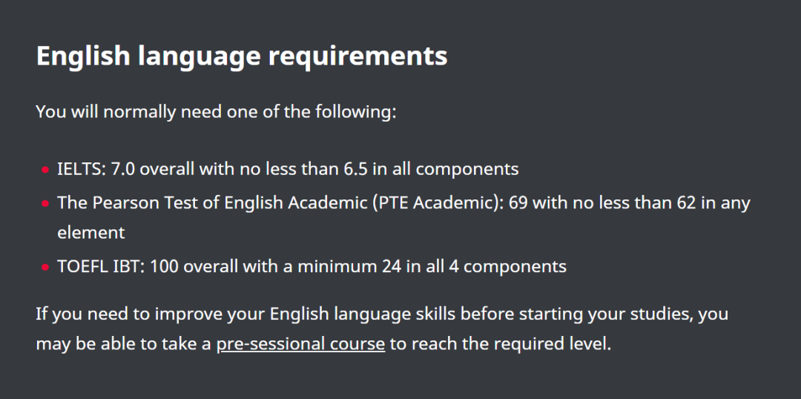
Task: Click the word 'element' on the wrapped line
Action: 91,232
